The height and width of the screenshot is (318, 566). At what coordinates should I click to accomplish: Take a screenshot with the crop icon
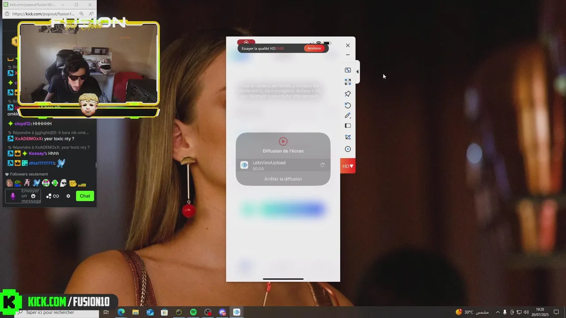coord(348,137)
